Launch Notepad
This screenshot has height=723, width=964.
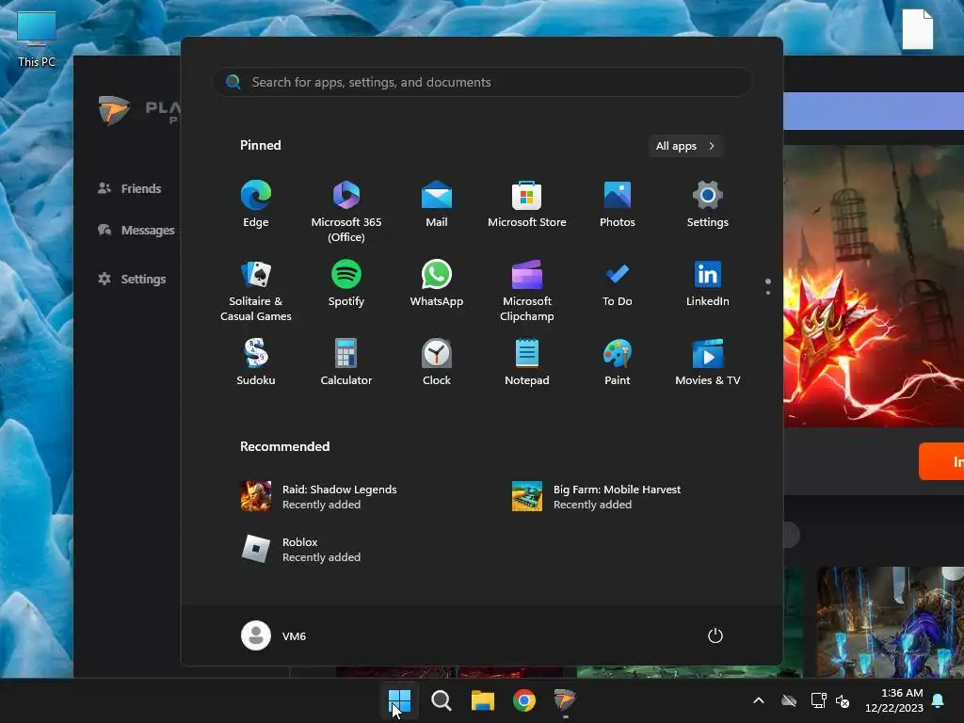[x=527, y=362]
